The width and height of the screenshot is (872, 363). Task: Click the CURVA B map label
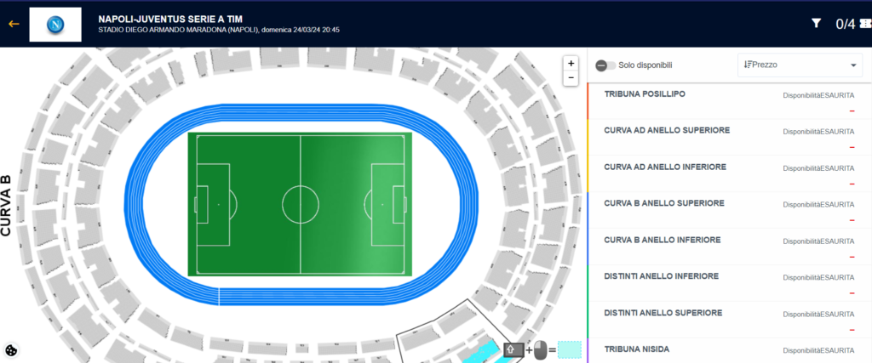tap(7, 206)
